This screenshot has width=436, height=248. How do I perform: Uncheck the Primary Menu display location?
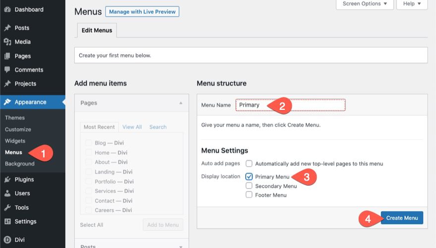(x=249, y=177)
